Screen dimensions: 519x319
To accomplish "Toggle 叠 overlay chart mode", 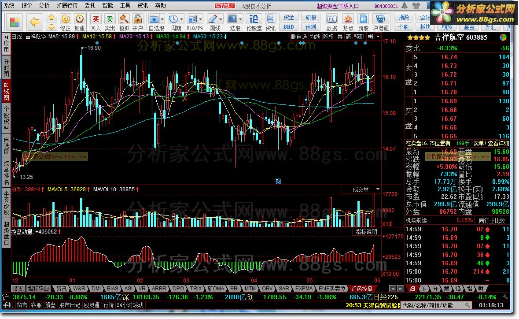I will tap(340, 37).
